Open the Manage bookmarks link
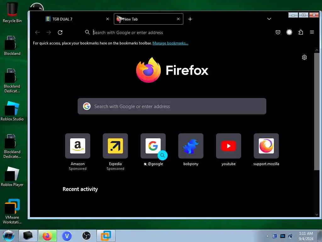 point(170,43)
